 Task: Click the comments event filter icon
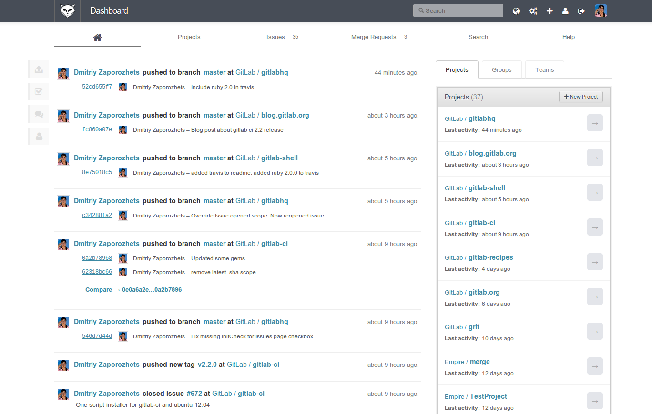point(38,114)
